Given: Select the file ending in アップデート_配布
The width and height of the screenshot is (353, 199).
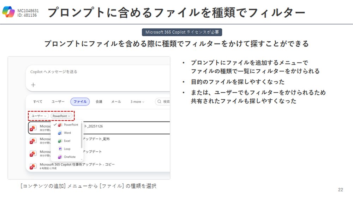Looking at the screenshot, I should (x=99, y=141).
